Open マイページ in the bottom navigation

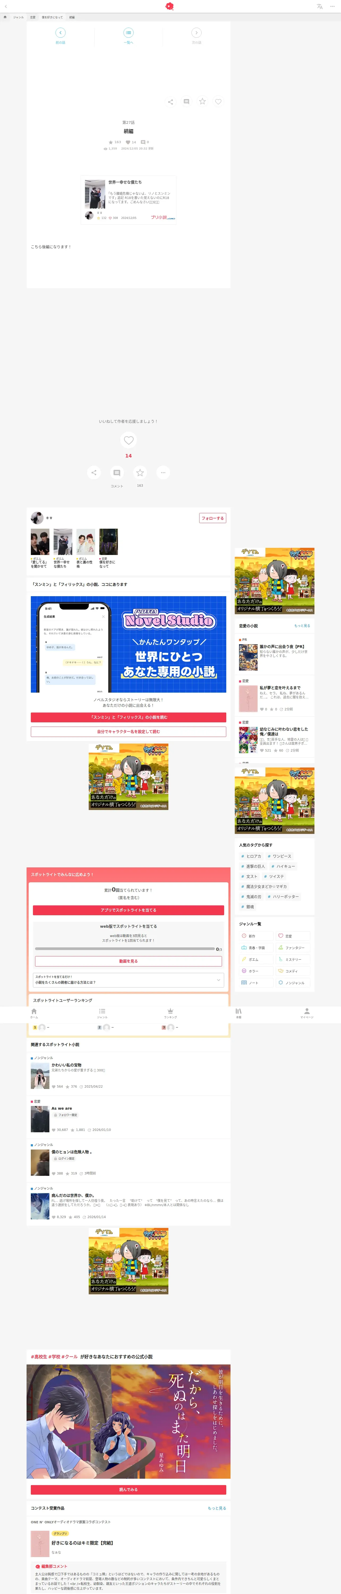[x=307, y=1014]
